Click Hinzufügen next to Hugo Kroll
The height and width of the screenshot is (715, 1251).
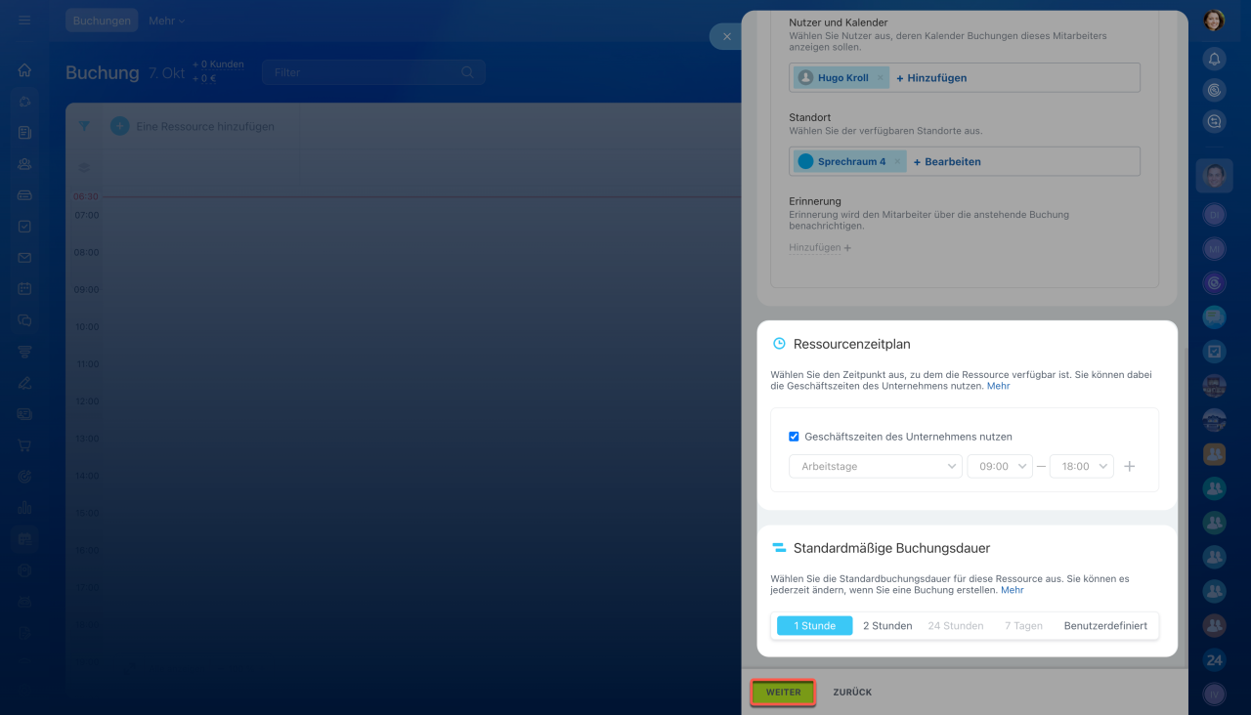coord(931,78)
